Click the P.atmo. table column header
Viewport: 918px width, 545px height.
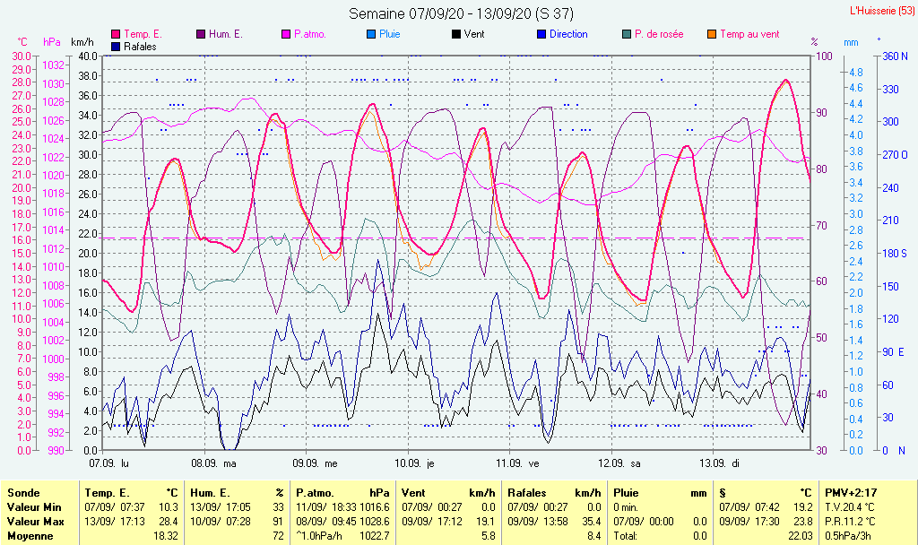pos(315,493)
